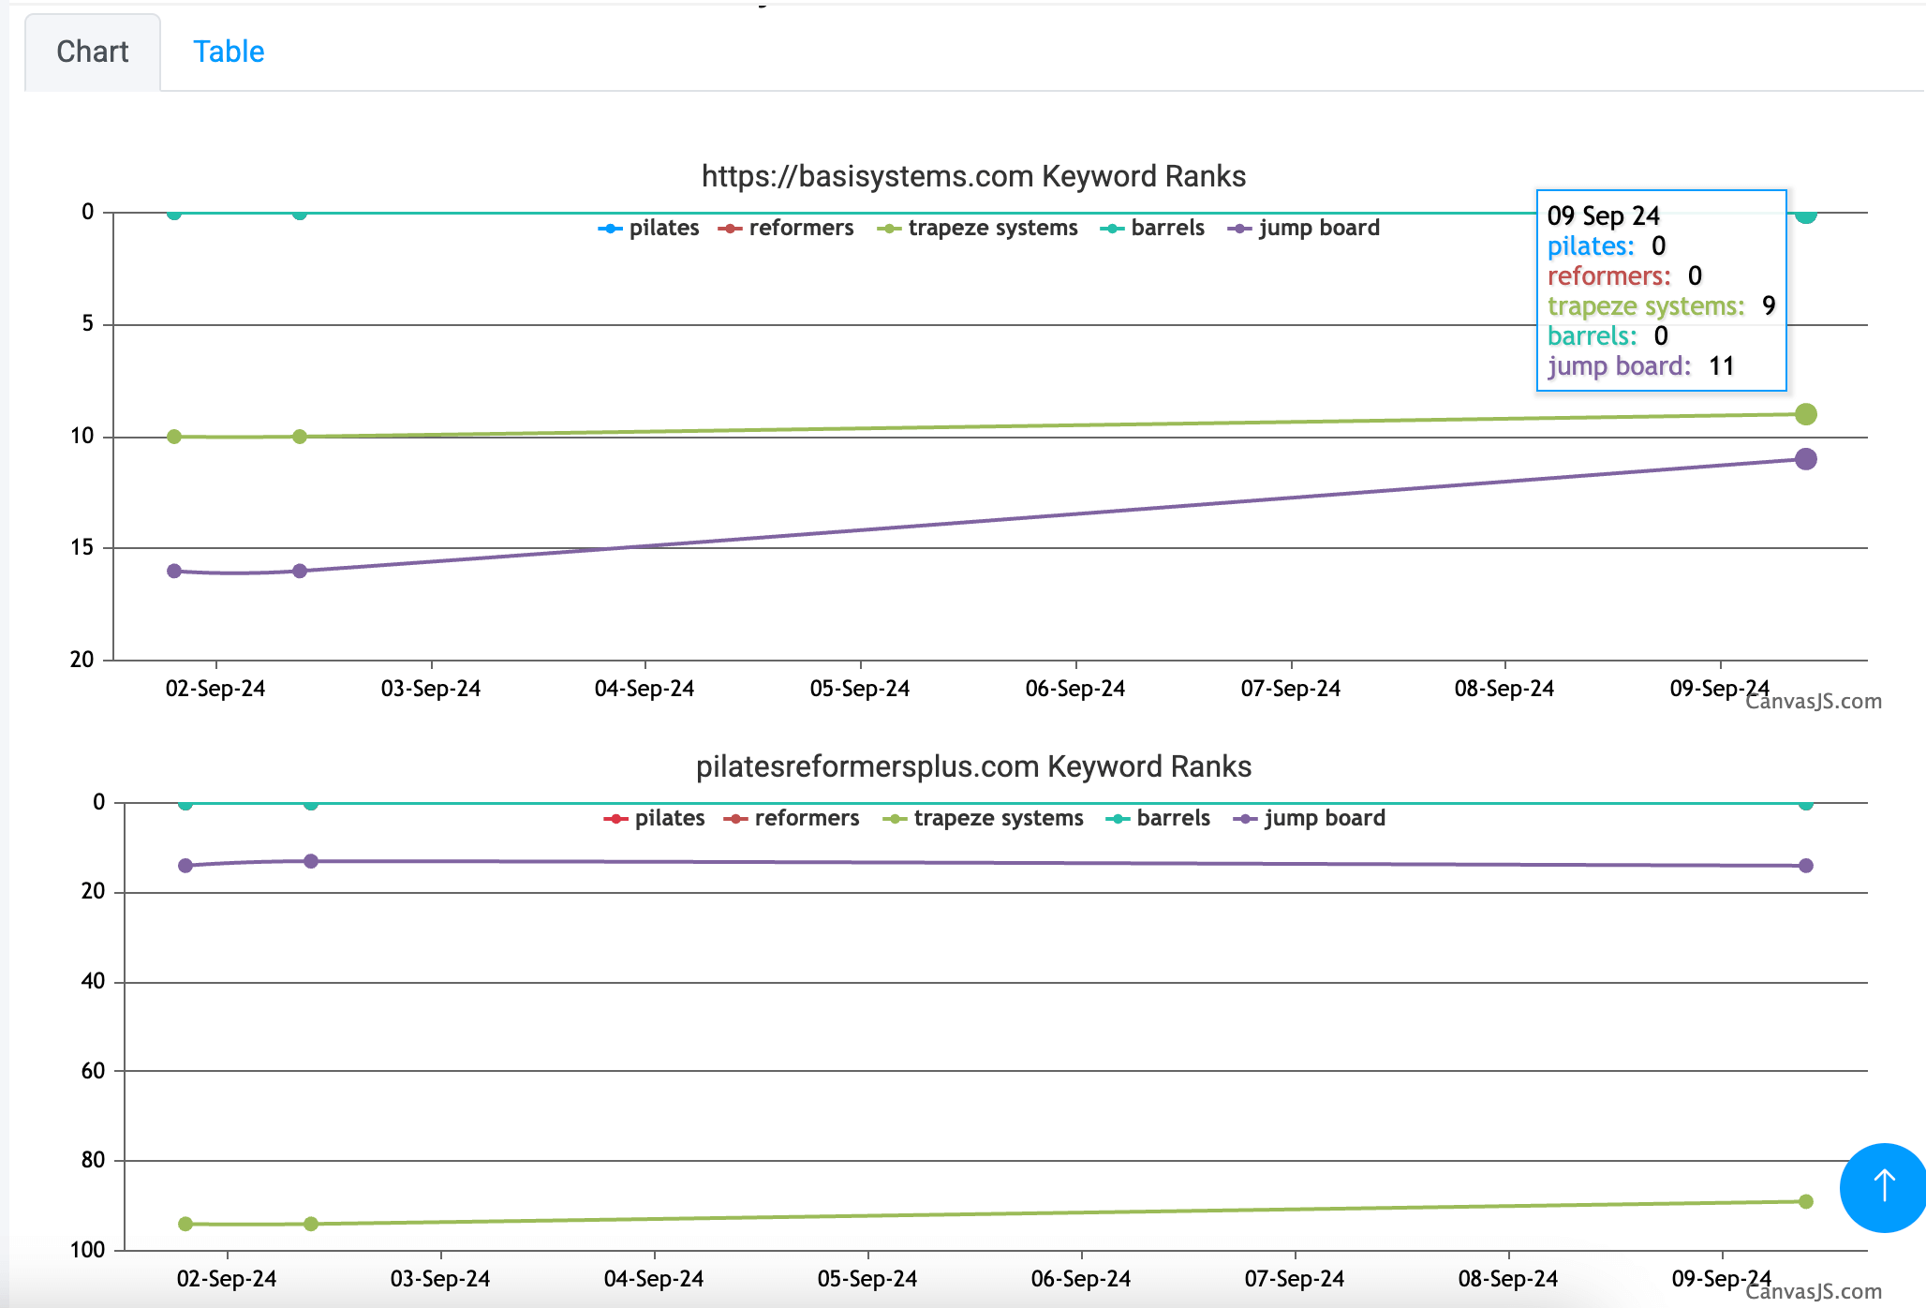Image resolution: width=1926 pixels, height=1308 pixels.
Task: Toggle pilates legend item in pilatesreformersplus chart
Action: (x=668, y=818)
